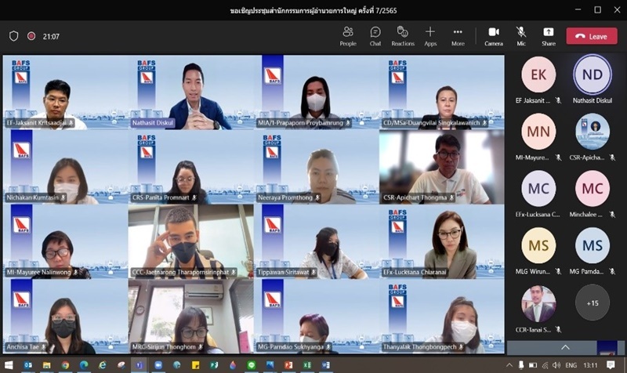Click the shield security icon
The width and height of the screenshot is (627, 373).
pos(13,36)
